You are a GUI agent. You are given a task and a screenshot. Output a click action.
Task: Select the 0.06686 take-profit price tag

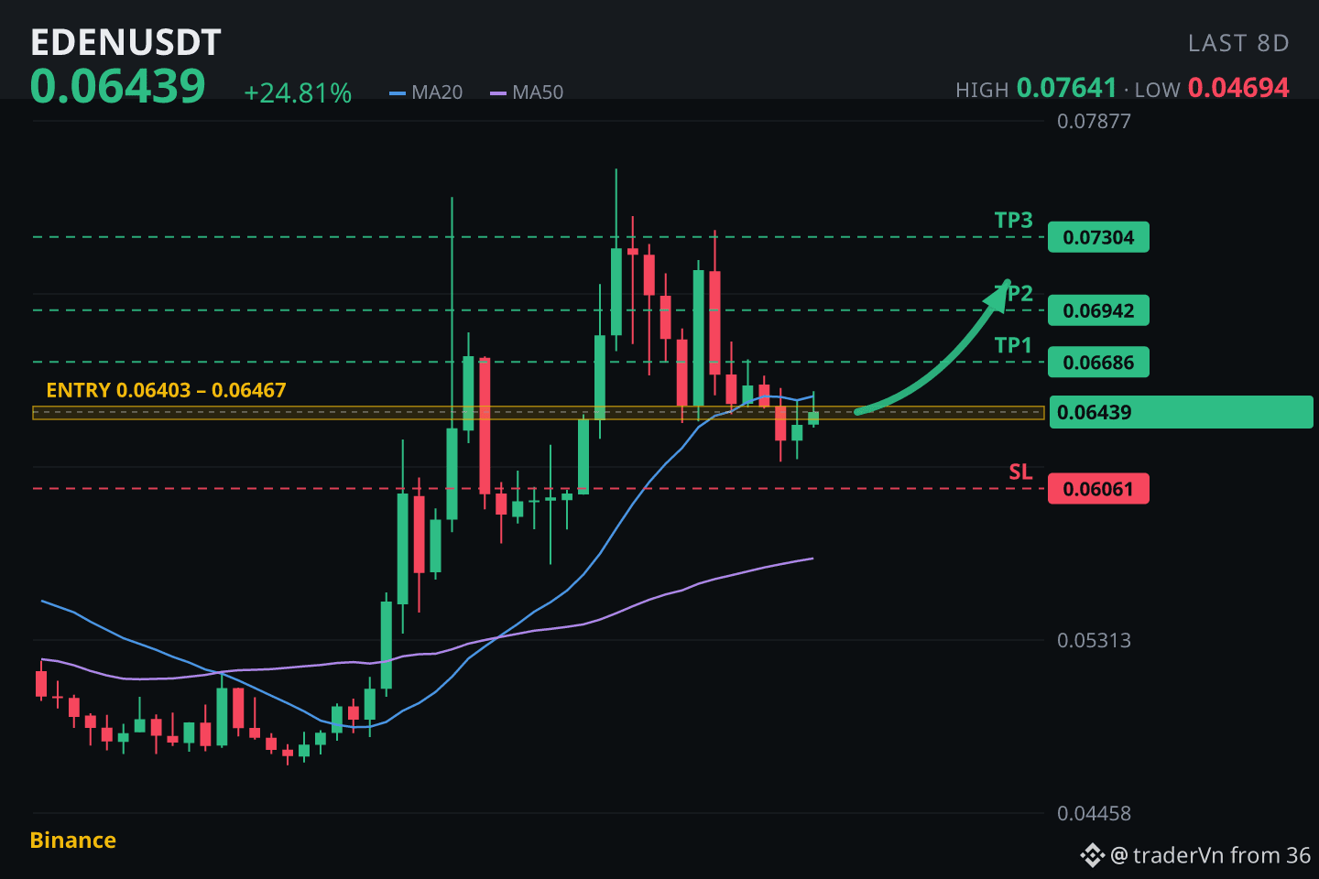click(x=1098, y=363)
